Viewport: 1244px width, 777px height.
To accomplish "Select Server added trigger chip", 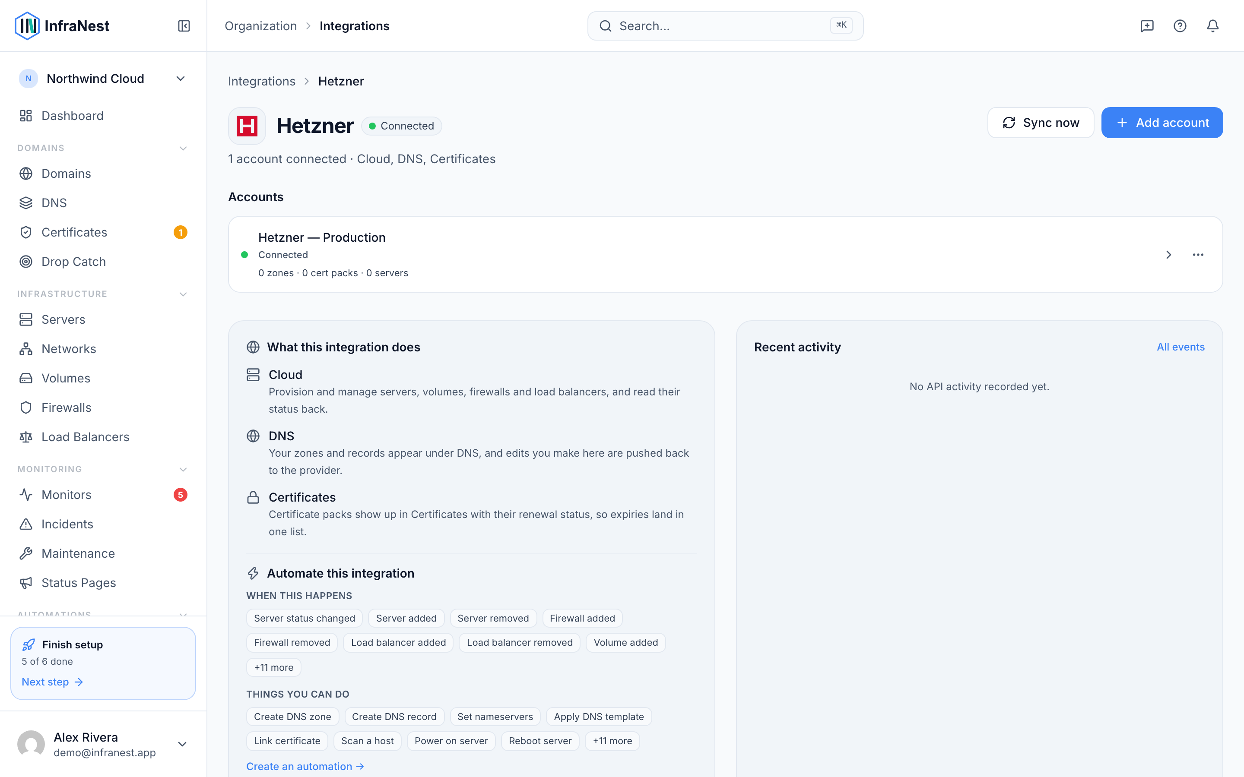I will (406, 618).
